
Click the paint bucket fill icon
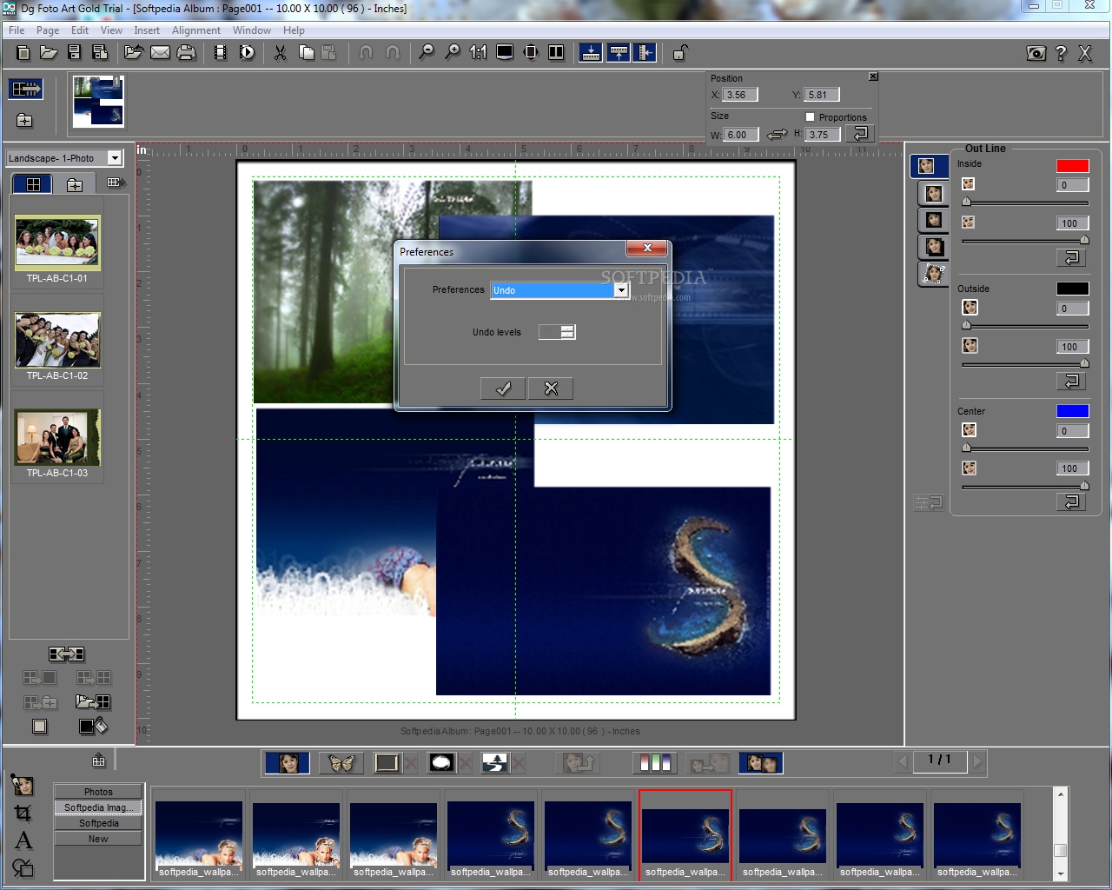[93, 726]
